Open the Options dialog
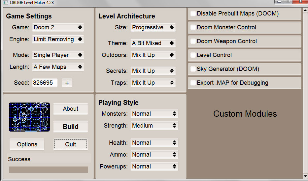 click(x=27, y=144)
